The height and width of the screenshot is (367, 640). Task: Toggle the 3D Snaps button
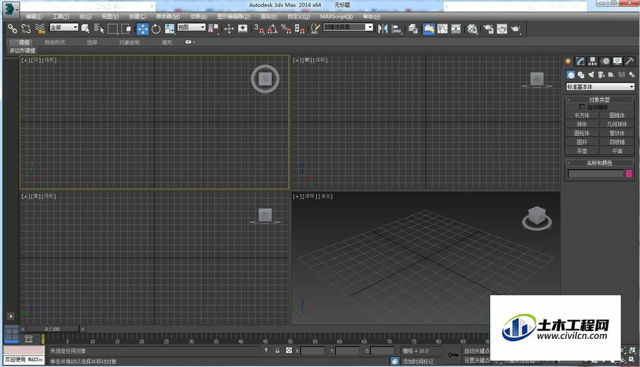pos(259,29)
